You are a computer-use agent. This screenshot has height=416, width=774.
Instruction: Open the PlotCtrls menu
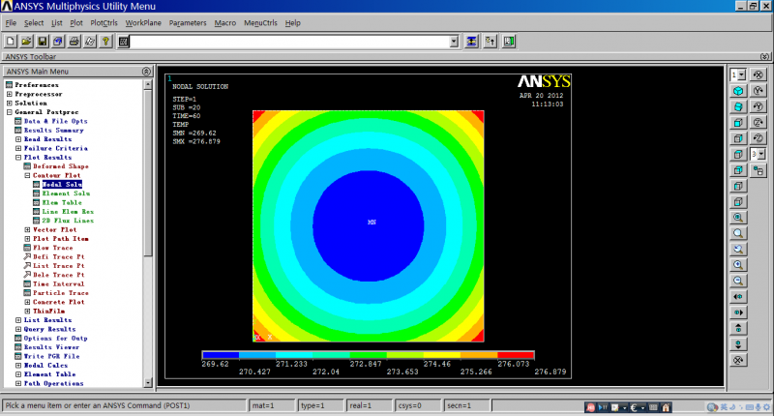(x=104, y=22)
